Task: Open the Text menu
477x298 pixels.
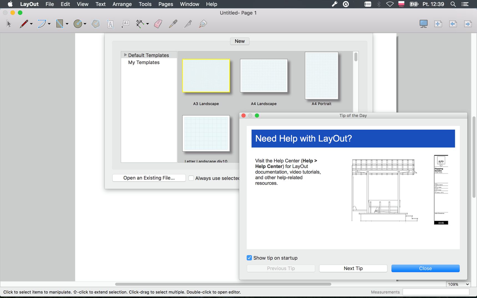Action: [x=100, y=4]
